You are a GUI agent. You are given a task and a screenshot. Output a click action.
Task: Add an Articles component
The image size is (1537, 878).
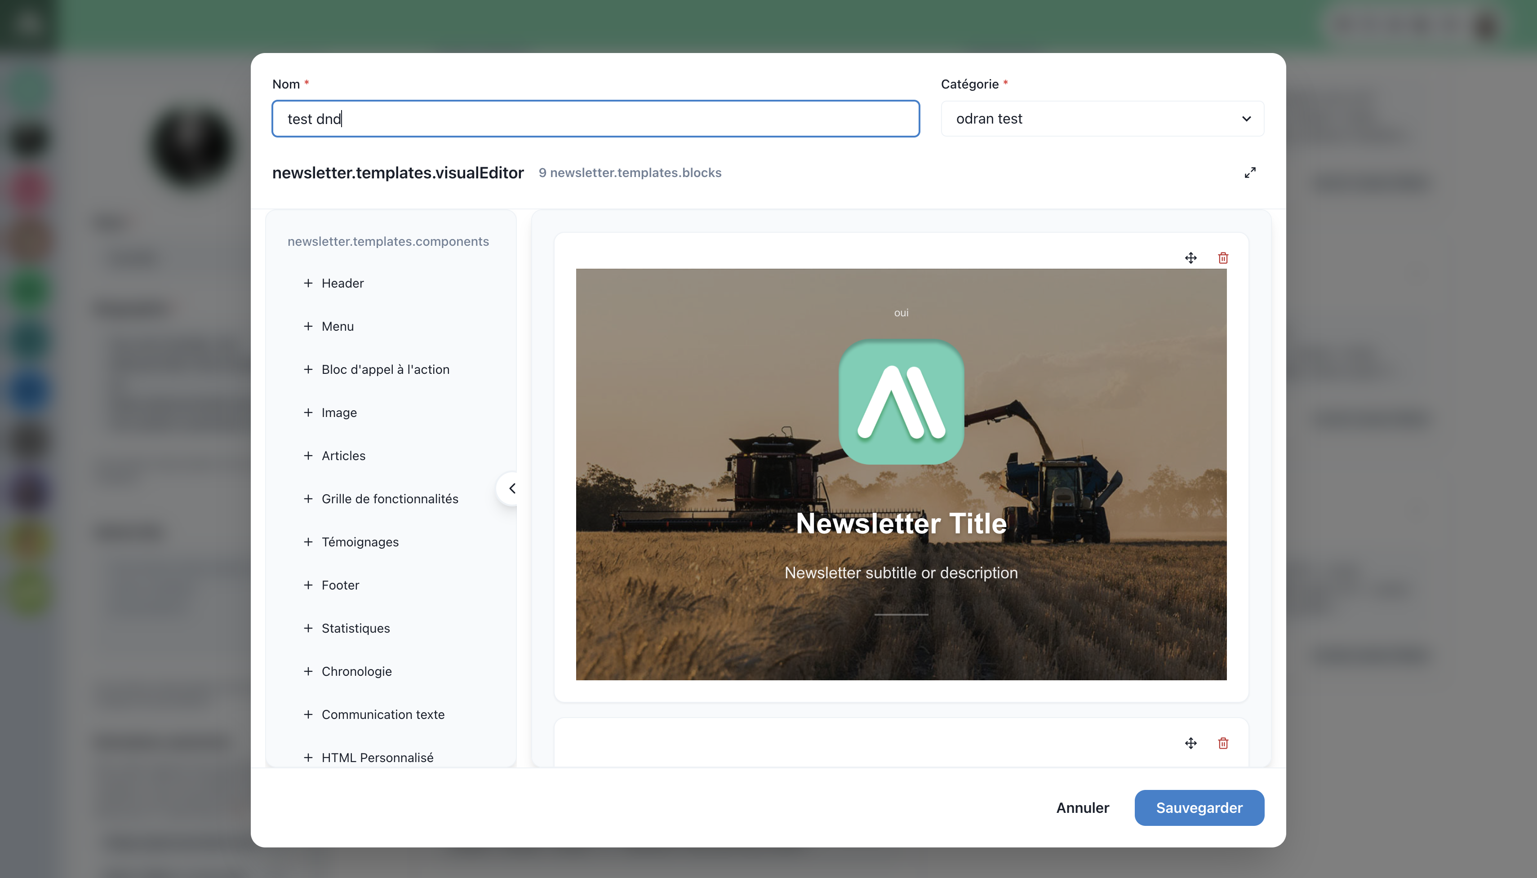(343, 456)
